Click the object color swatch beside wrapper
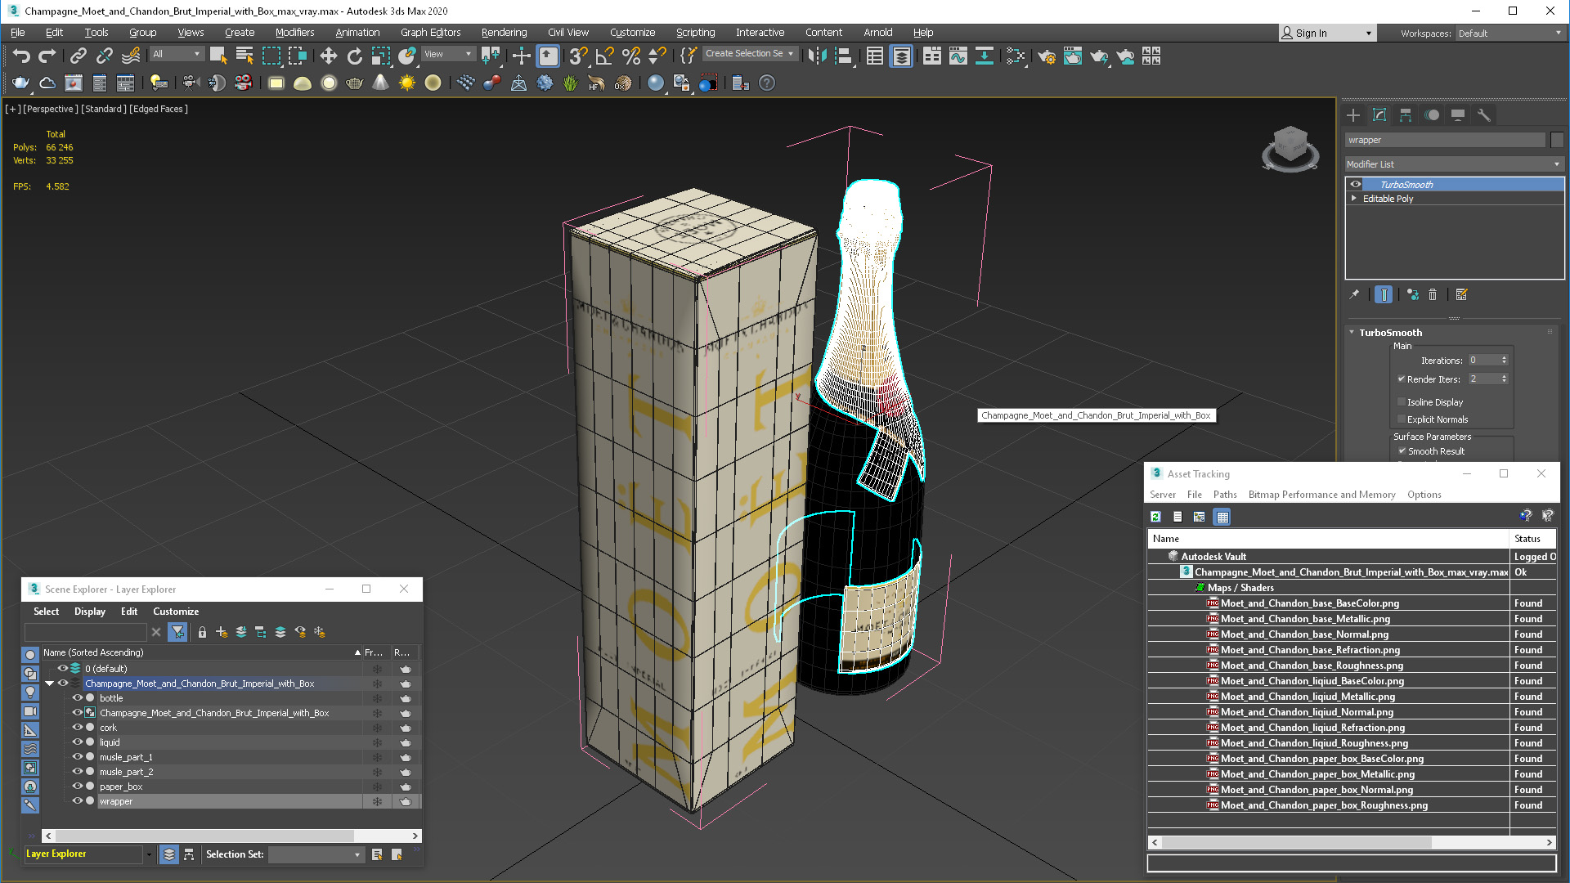1570x883 pixels. click(x=1557, y=141)
